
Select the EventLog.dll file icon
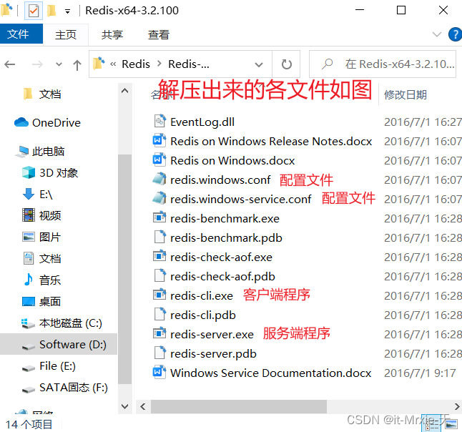point(159,122)
